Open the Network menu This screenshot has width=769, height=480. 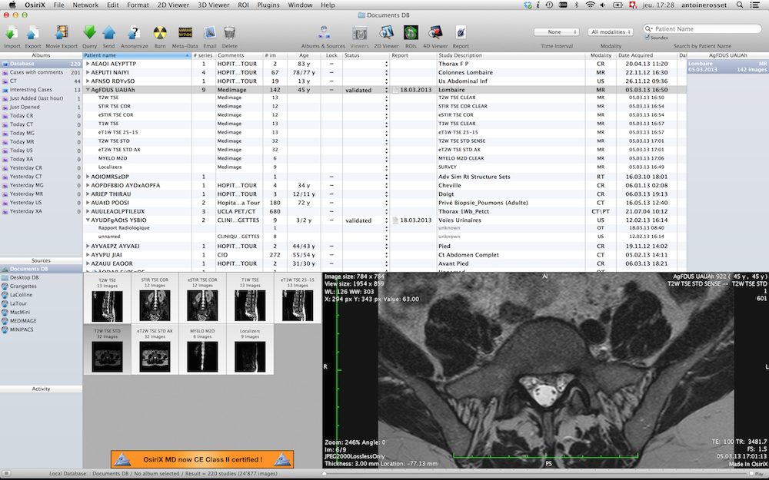[x=85, y=5]
